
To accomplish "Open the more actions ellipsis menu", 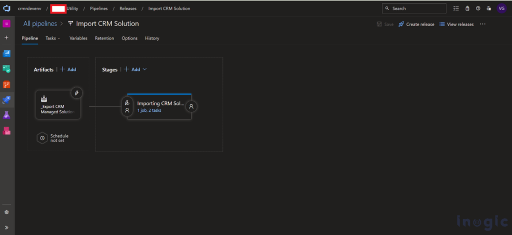I will point(482,24).
